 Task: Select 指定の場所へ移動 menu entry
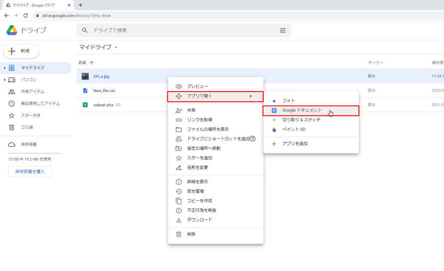[215, 148]
